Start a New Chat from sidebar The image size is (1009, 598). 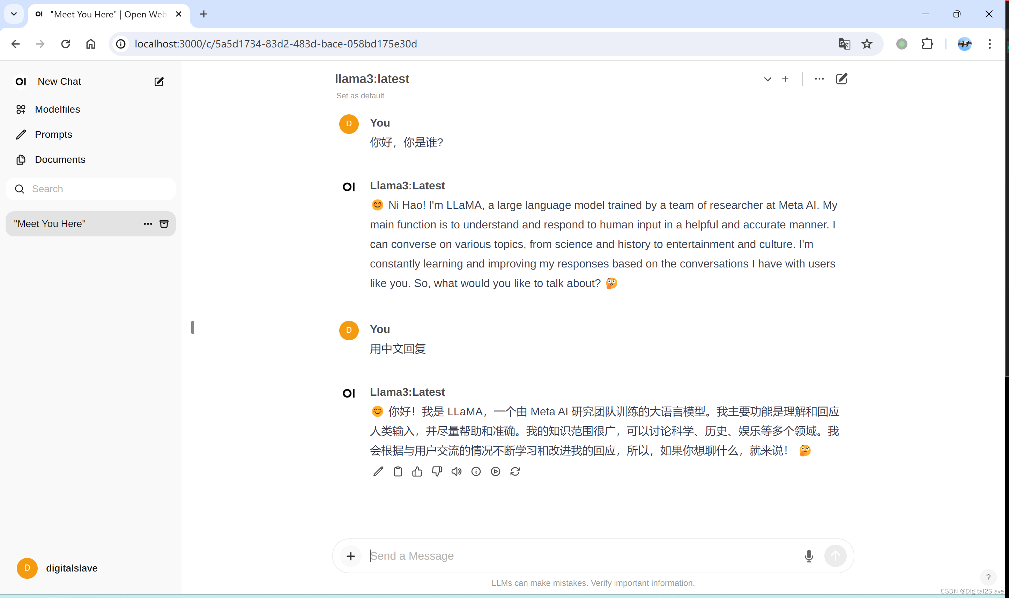(x=59, y=81)
